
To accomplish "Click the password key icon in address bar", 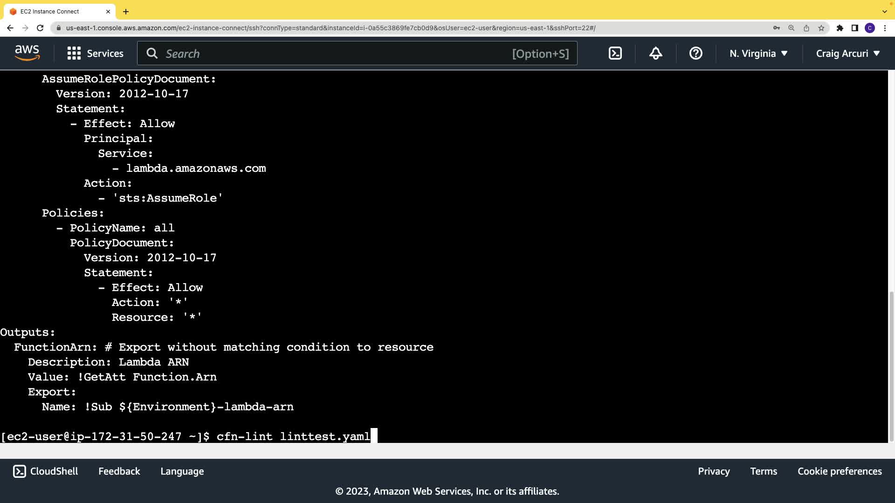I will coord(777,28).
